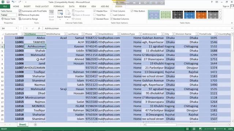This screenshot has width=234, height=131.
Task: Zoom in with the plus icon
Action: pos(225,129)
